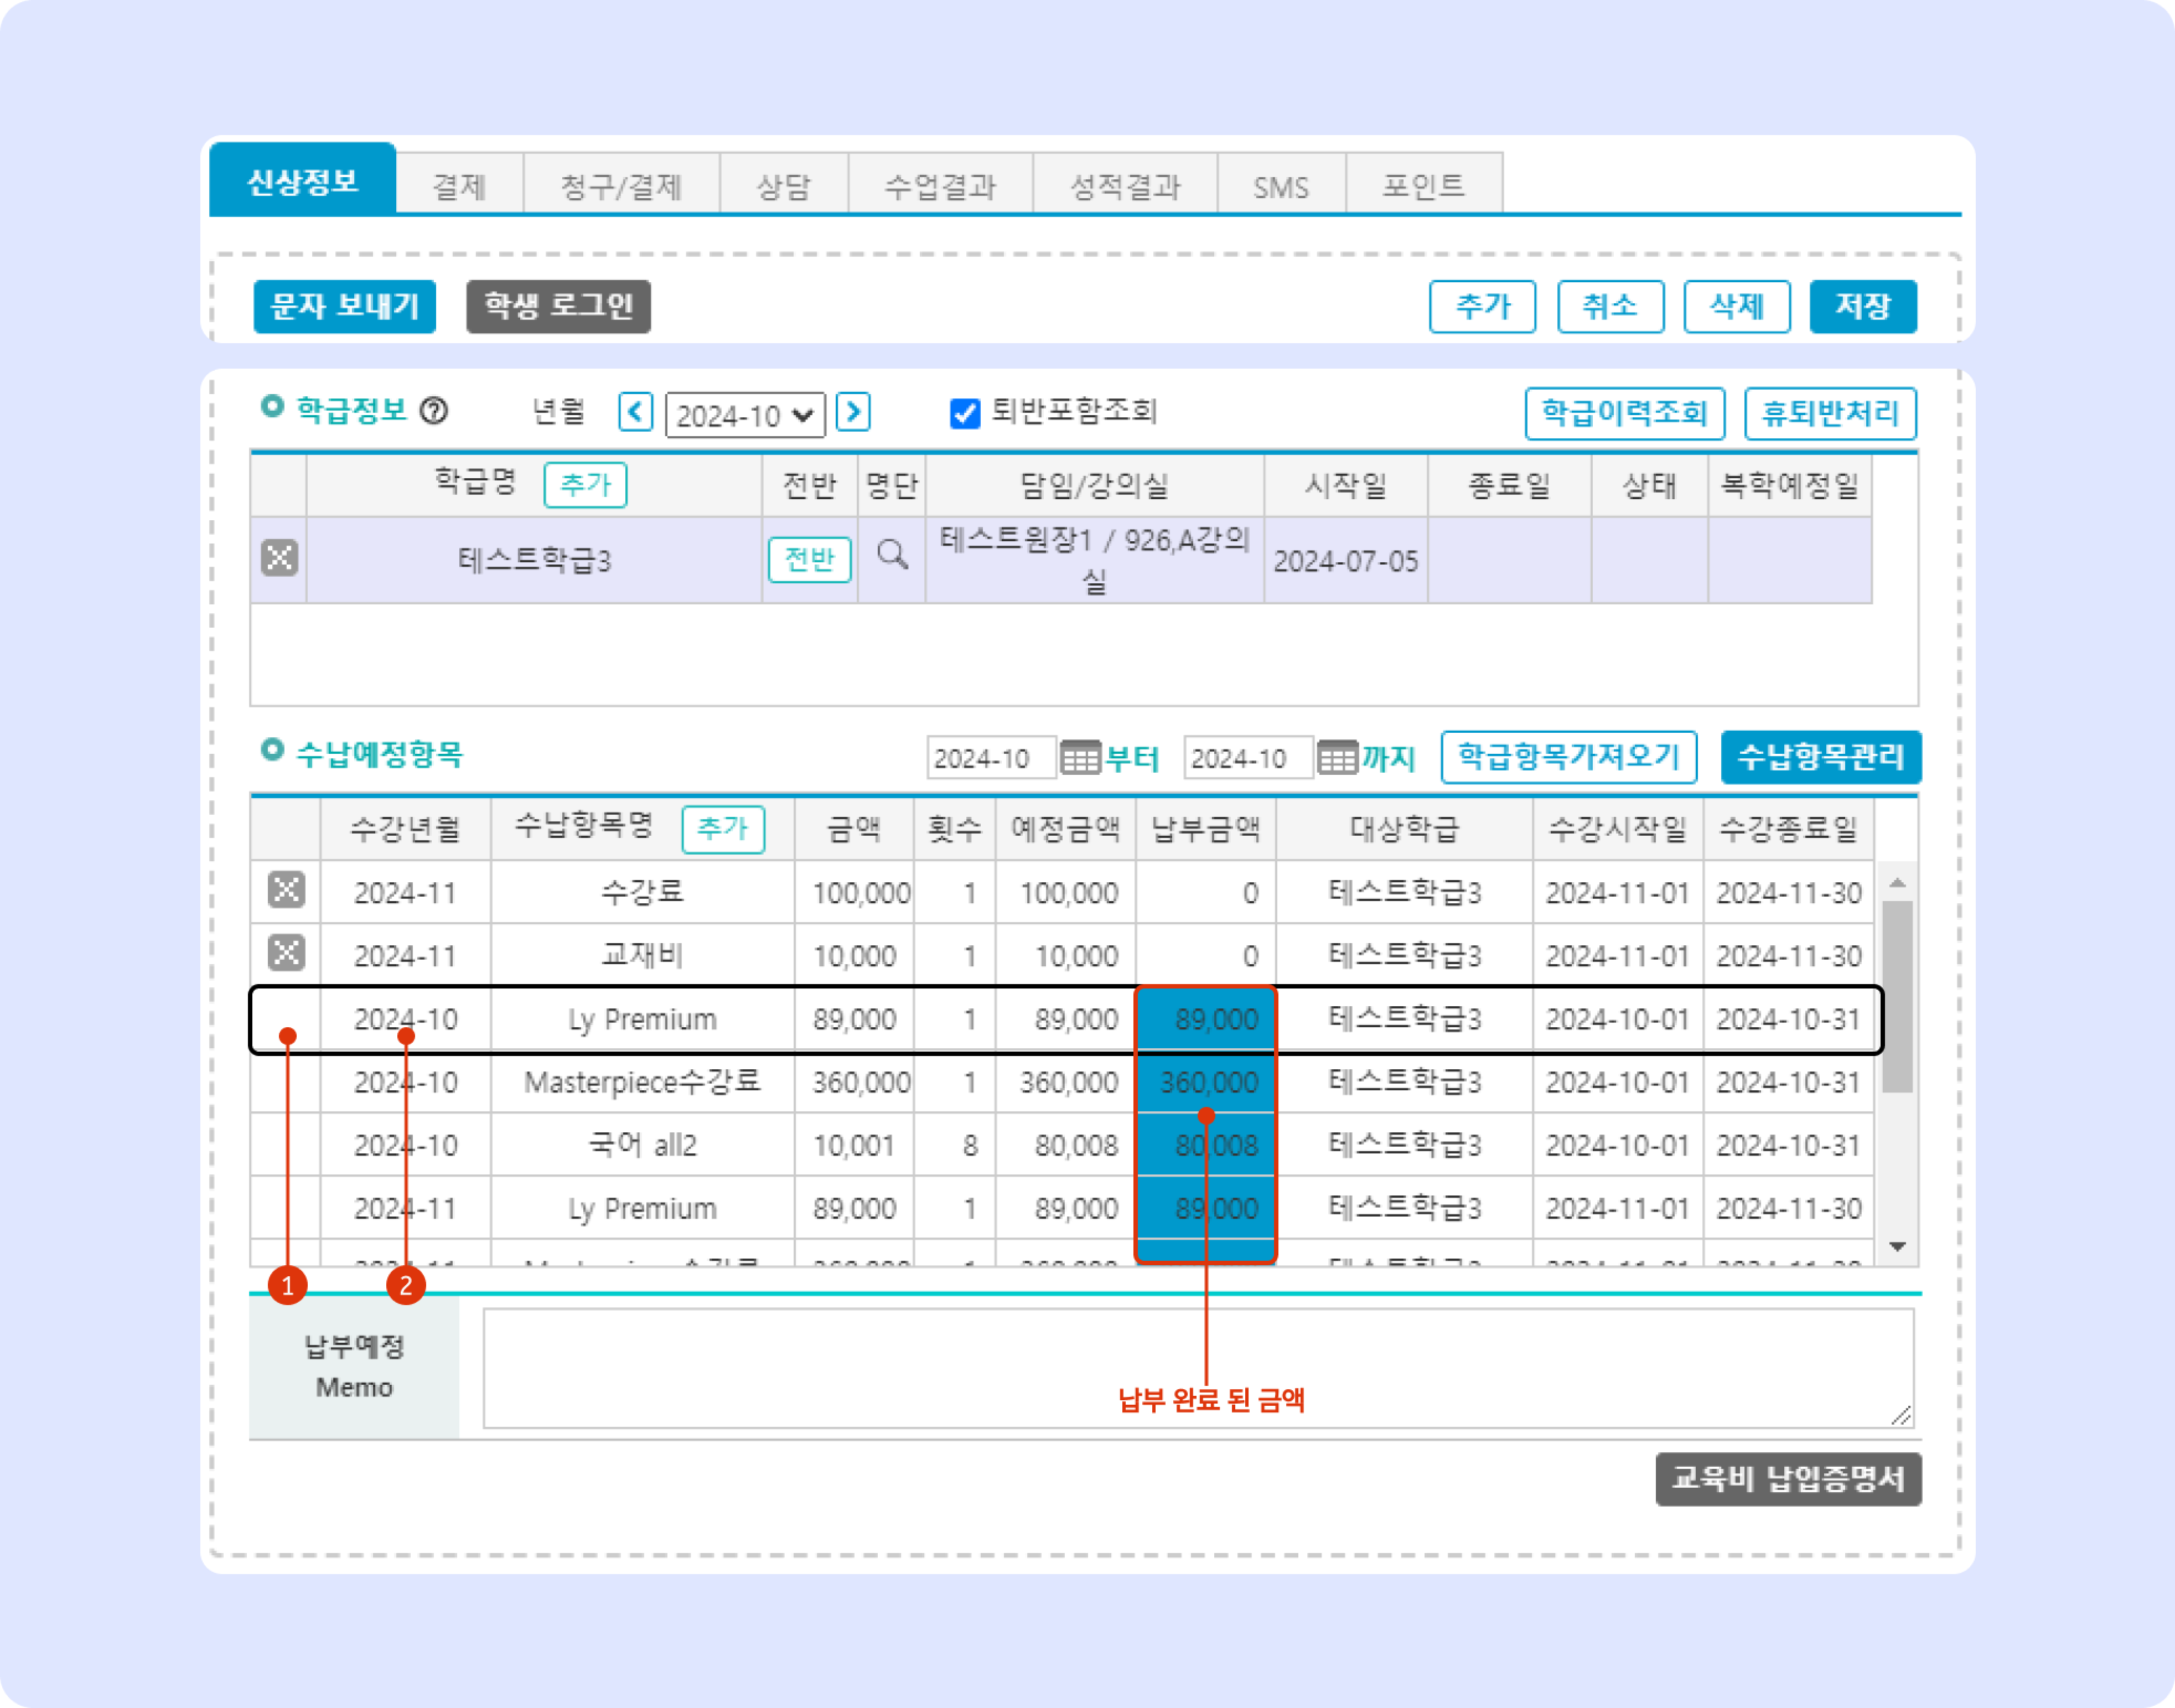2175x1708 pixels.
Task: Open the 2024-10 year-month dropdown
Action: pos(745,415)
